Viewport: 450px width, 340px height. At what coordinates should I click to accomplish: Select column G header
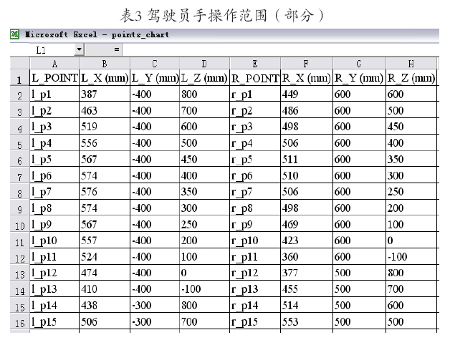(359, 64)
